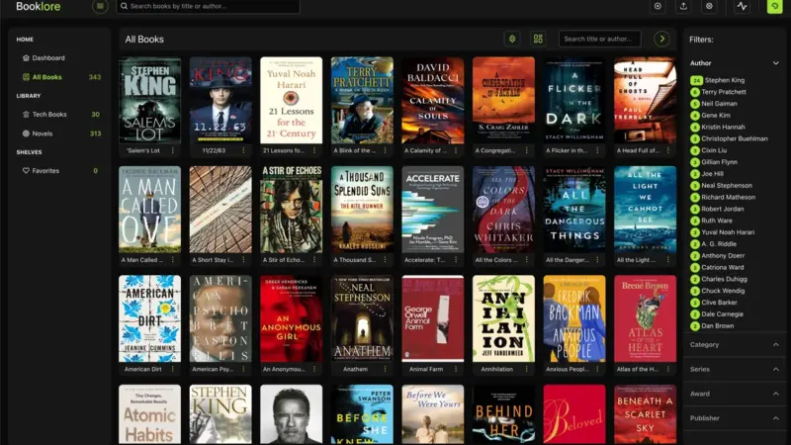This screenshot has width=791, height=445.
Task: Open the Beloved book cover
Action: (574, 414)
